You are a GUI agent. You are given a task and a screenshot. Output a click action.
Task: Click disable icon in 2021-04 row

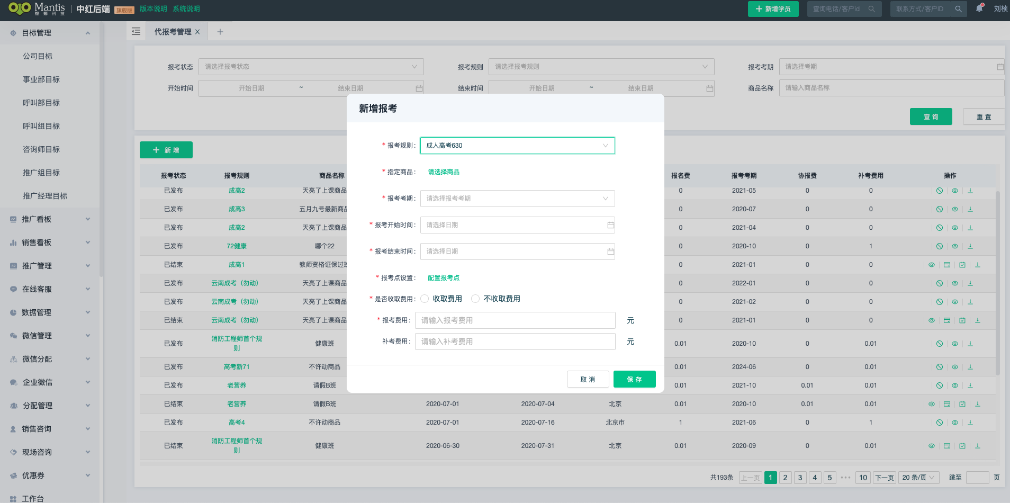[940, 228]
